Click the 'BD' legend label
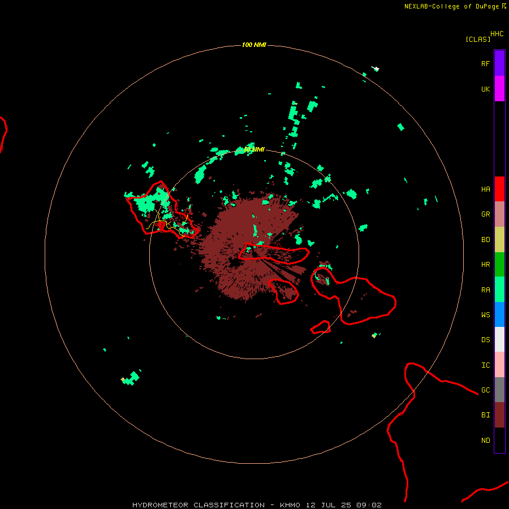 pyautogui.click(x=485, y=240)
